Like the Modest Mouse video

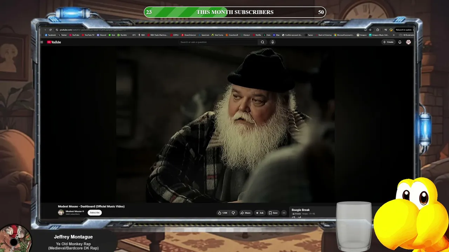[x=223, y=213]
